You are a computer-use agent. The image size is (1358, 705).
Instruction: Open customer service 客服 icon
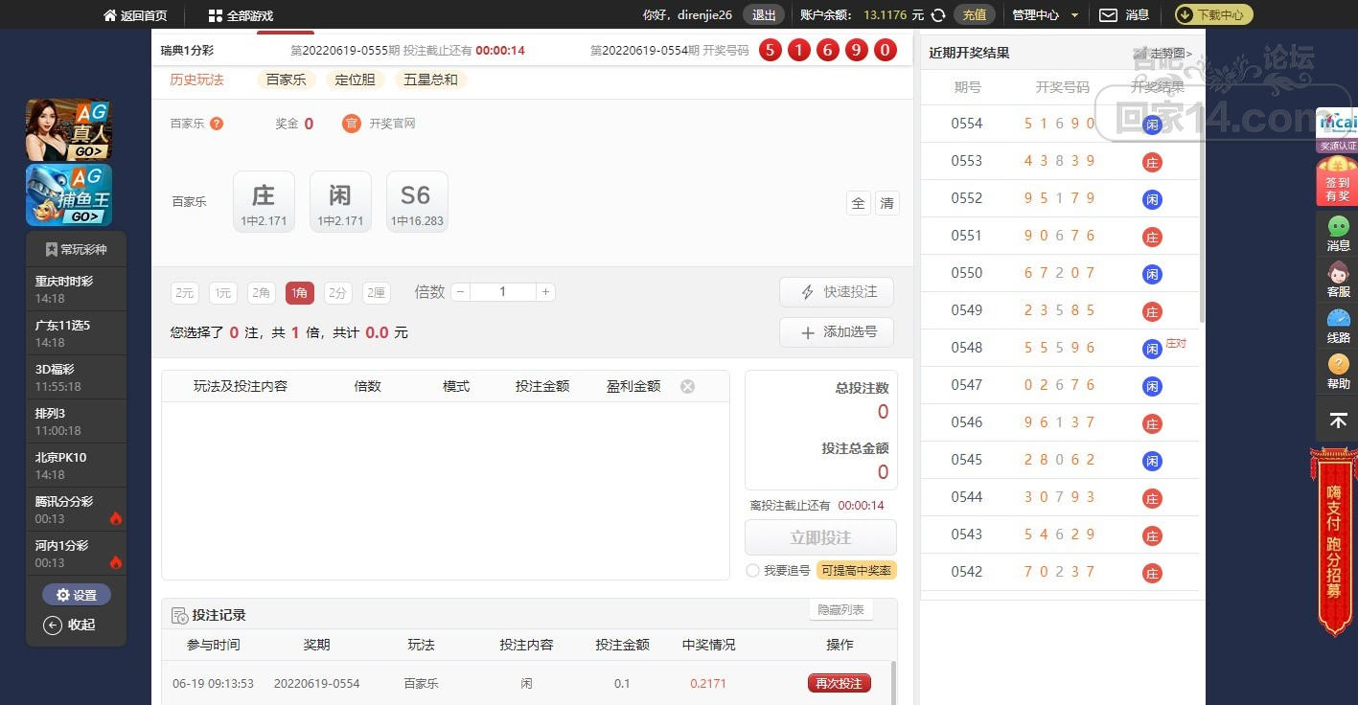coord(1338,279)
